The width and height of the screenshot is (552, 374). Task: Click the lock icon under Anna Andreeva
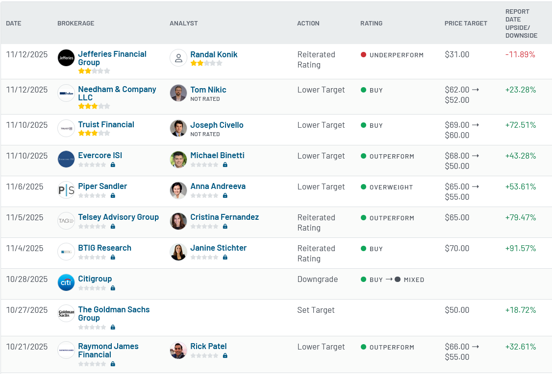(226, 195)
